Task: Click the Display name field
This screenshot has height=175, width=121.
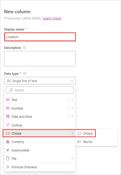Action: point(40,37)
